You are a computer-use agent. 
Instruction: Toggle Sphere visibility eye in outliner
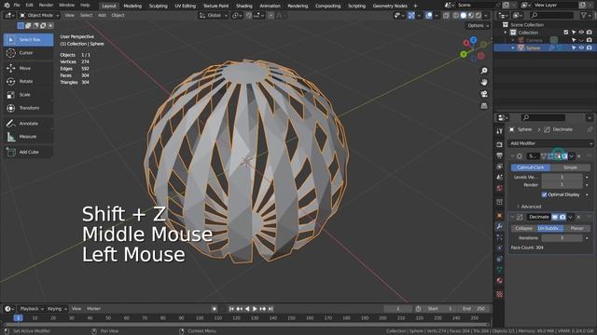581,47
